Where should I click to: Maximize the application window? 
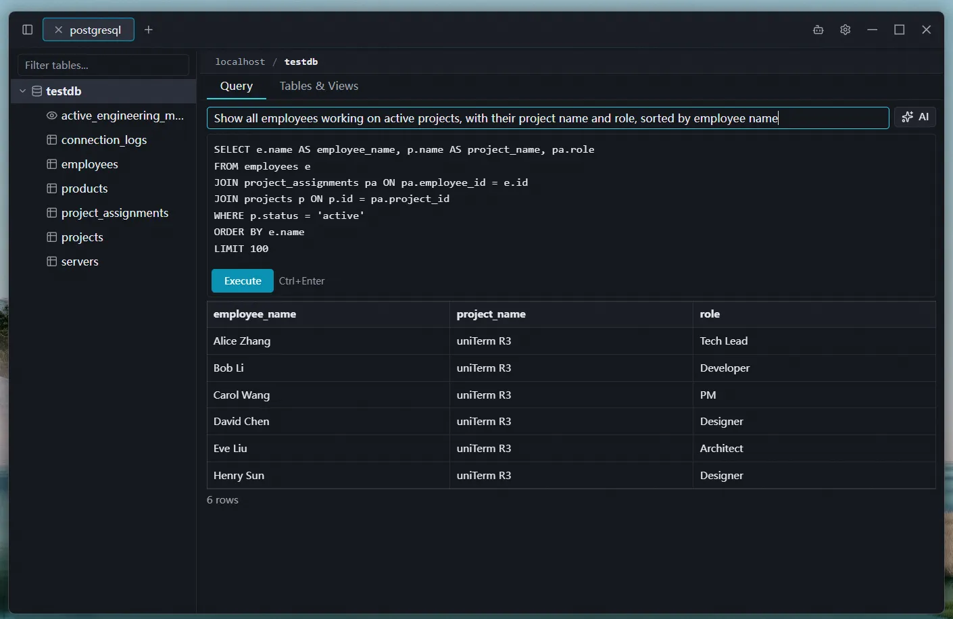click(x=899, y=30)
